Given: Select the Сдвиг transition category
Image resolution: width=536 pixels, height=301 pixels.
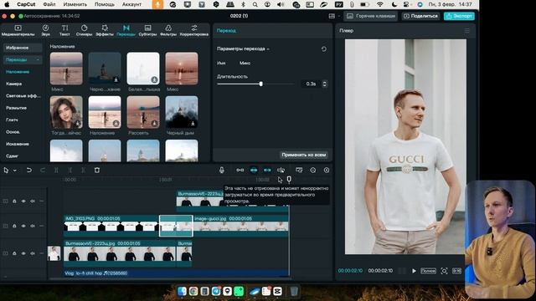Looking at the screenshot, I should (12, 156).
